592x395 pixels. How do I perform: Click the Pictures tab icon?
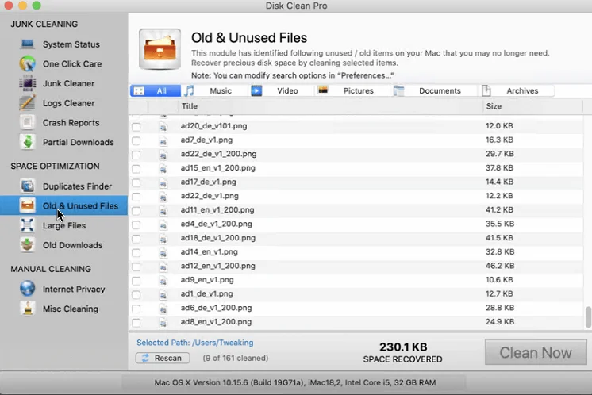point(323,90)
